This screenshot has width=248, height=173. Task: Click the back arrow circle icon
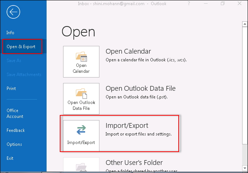[13, 12]
